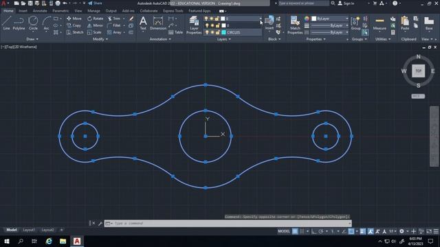Add a new layout tab with plus
This screenshot has width=440, height=247.
tap(61, 230)
